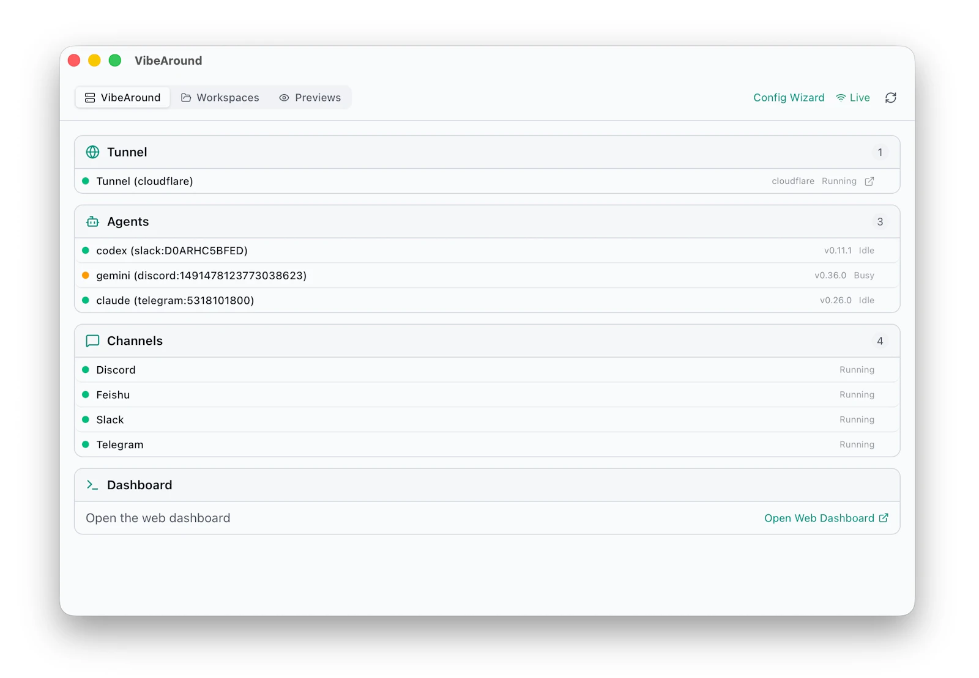Viewport: 979px width, 678px height.
Task: Click the chat bubble icon beside Channels
Action: (92, 341)
